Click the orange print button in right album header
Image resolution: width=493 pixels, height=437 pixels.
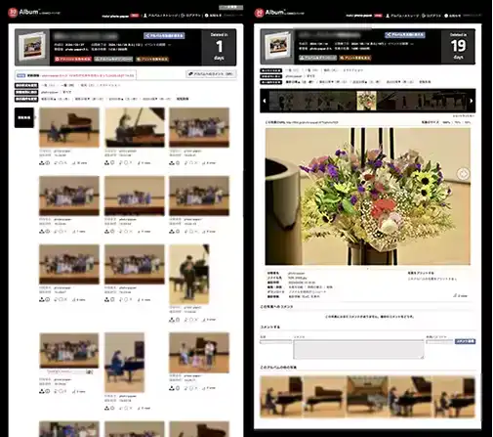click(x=354, y=58)
